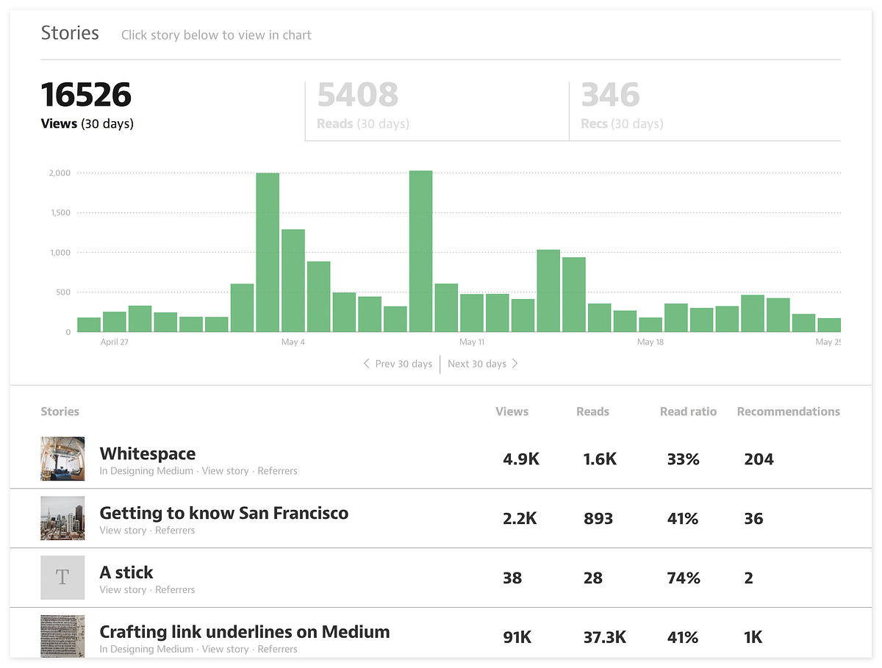Go to Prev 30 days
Image resolution: width=882 pixels, height=668 pixels.
(398, 364)
